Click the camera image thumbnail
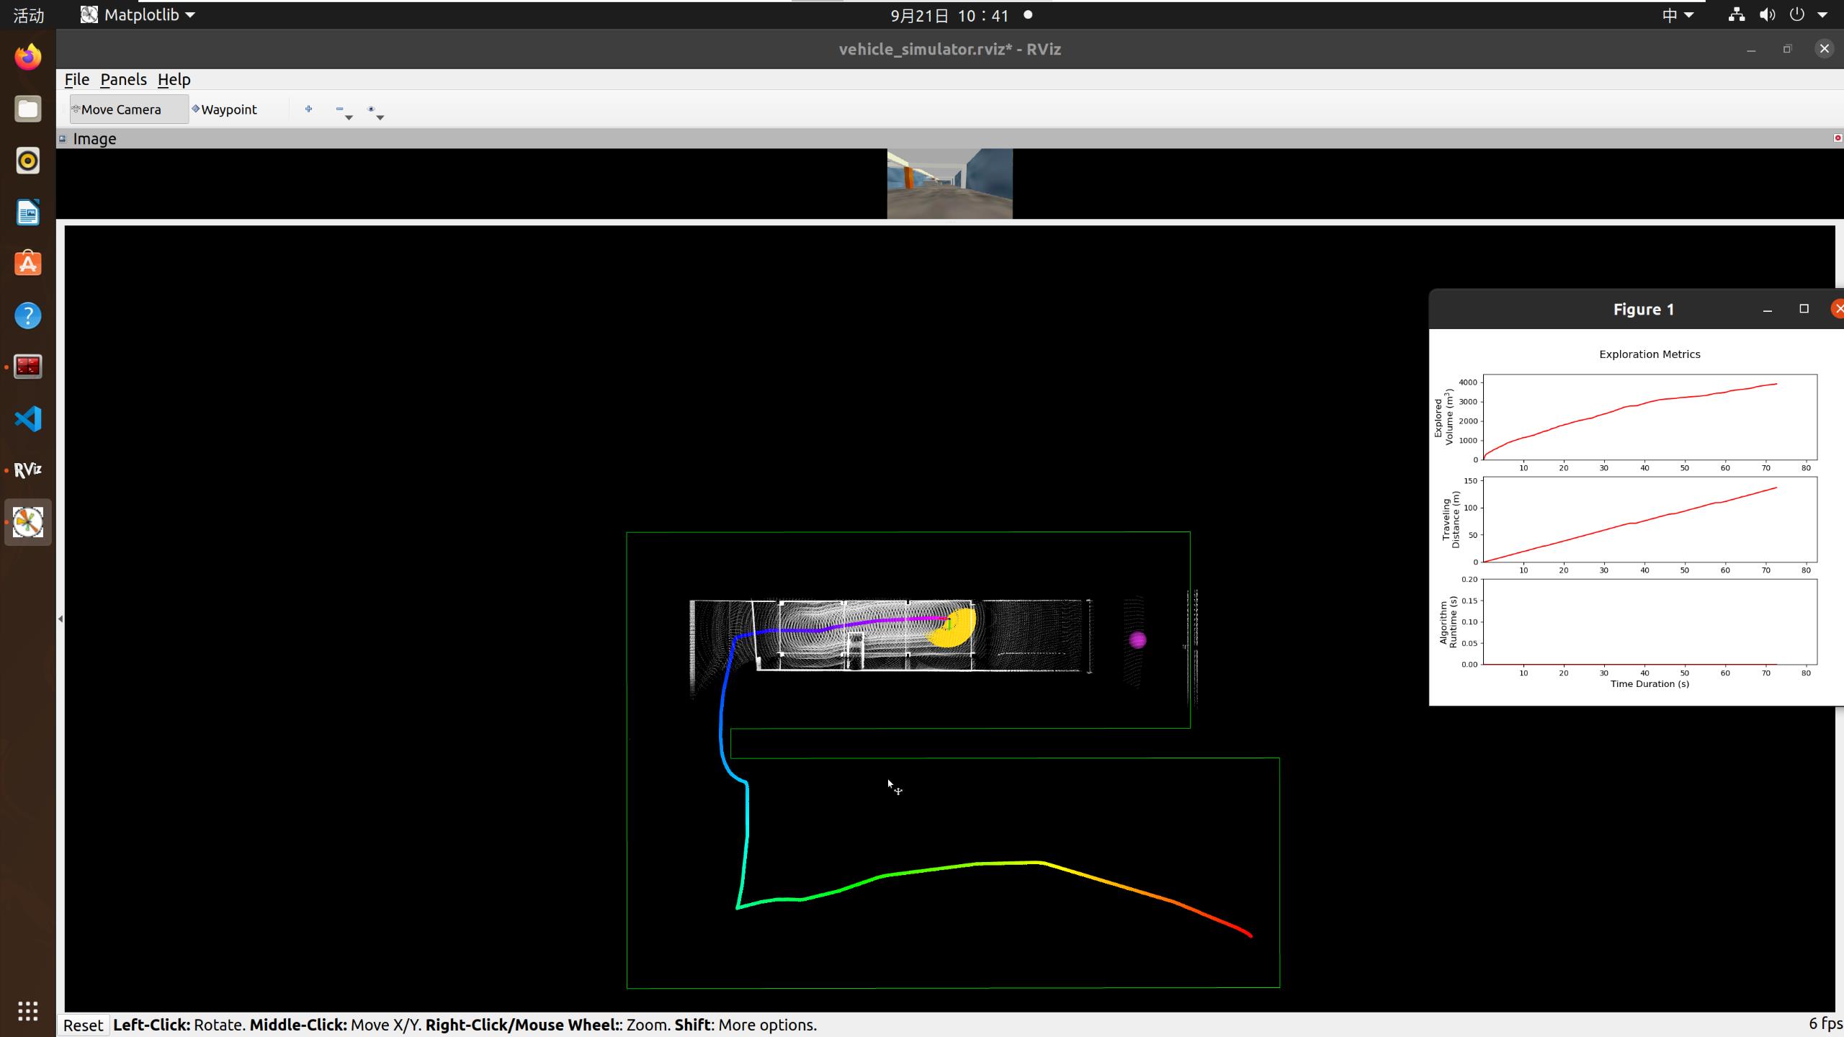 (949, 183)
